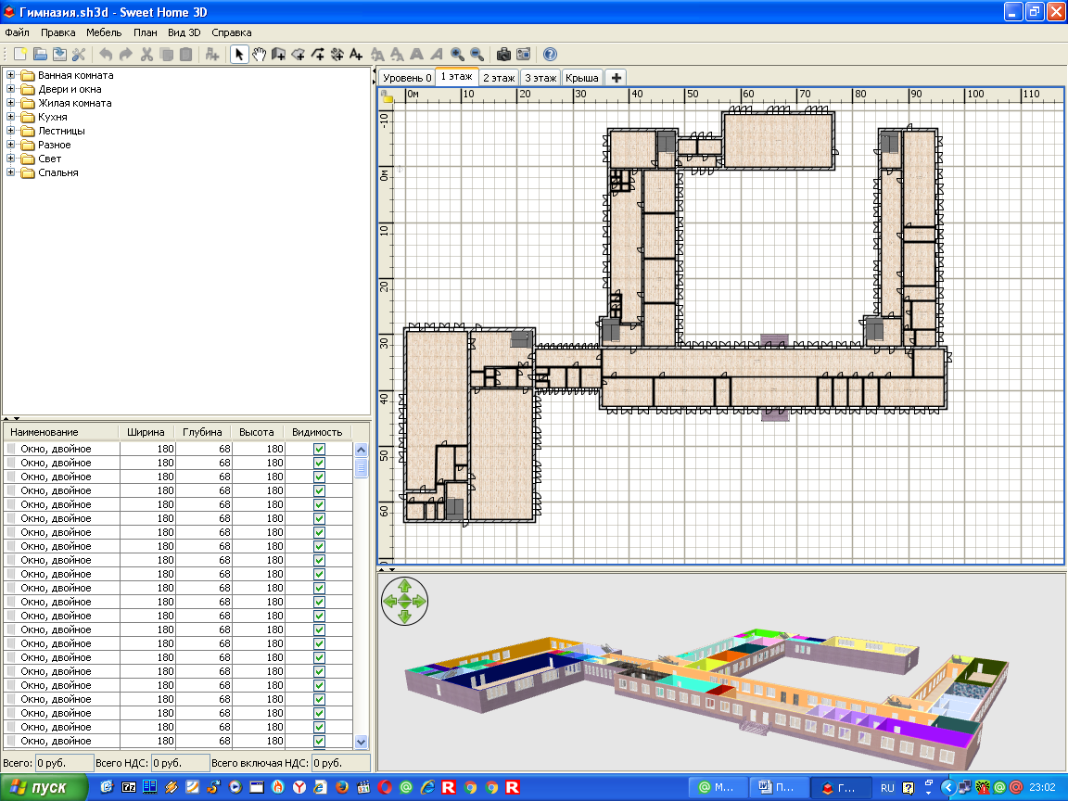
Task: Switch to the Крыша level tab
Action: pos(582,78)
